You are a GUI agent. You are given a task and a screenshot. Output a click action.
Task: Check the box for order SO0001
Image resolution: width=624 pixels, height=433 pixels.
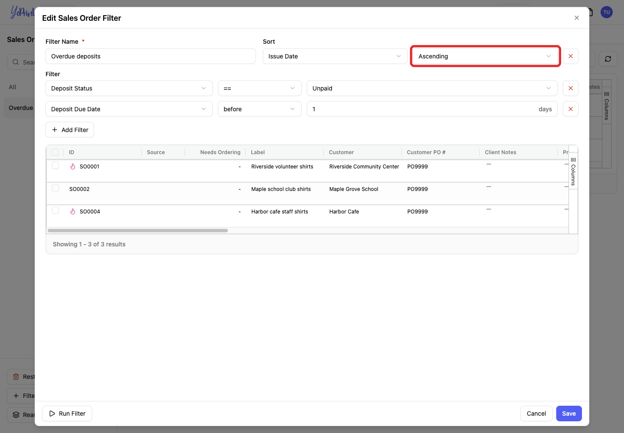[x=55, y=165]
